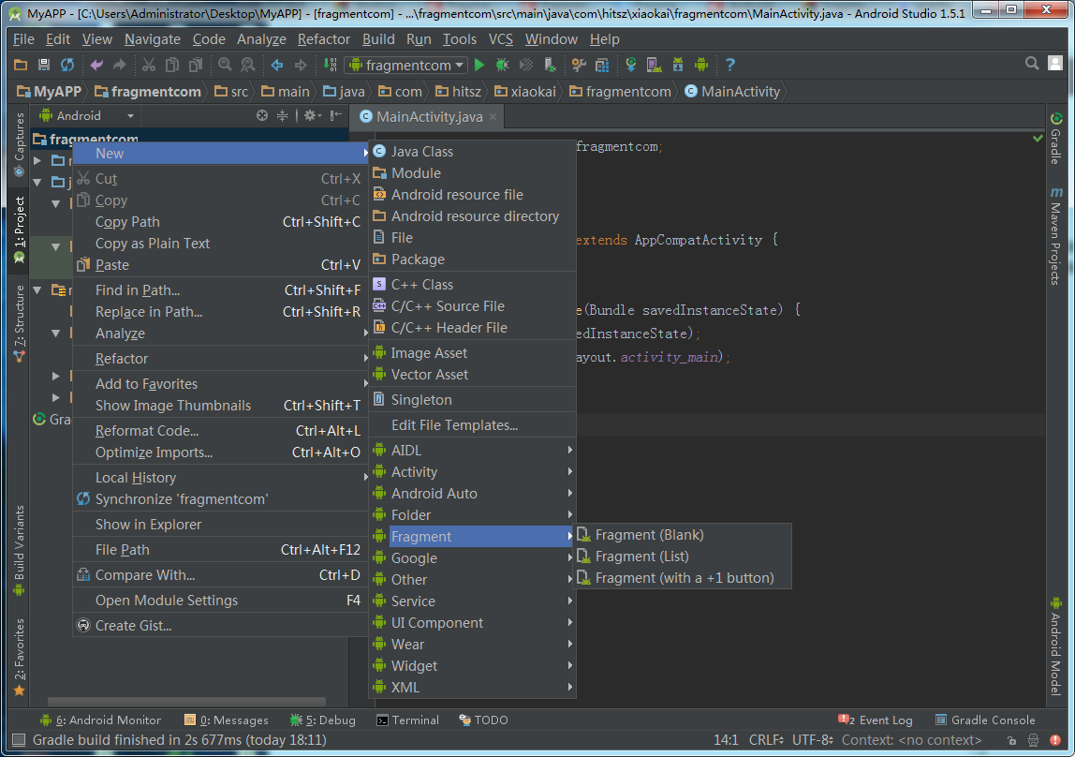Expand the Activity submenu

pyautogui.click(x=472, y=472)
